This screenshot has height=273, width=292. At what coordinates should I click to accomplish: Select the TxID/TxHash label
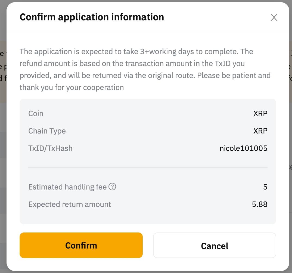tap(50, 148)
